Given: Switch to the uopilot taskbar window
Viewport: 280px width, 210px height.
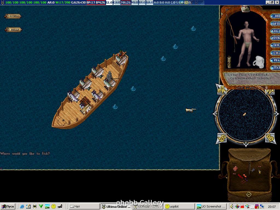Looking at the screenshot, I should point(179,206).
